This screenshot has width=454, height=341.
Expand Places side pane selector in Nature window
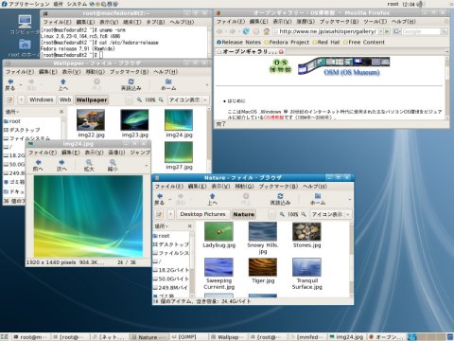tap(162, 225)
